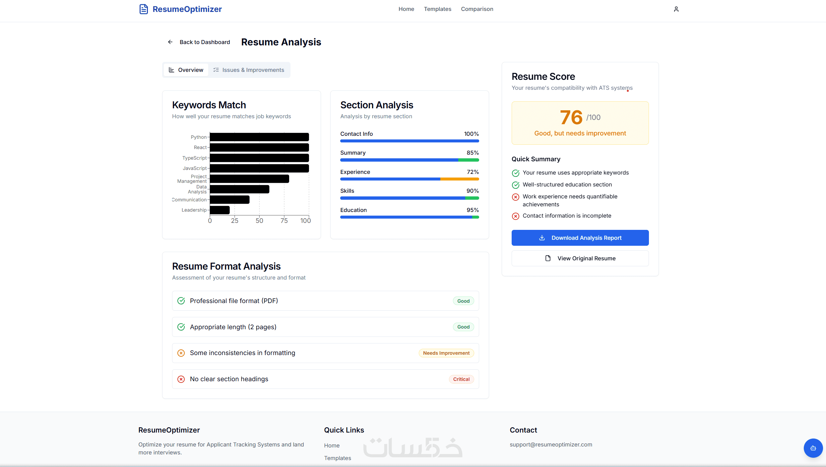The width and height of the screenshot is (826, 467).
Task: Click the Experience 72% progress bar
Action: (x=410, y=179)
